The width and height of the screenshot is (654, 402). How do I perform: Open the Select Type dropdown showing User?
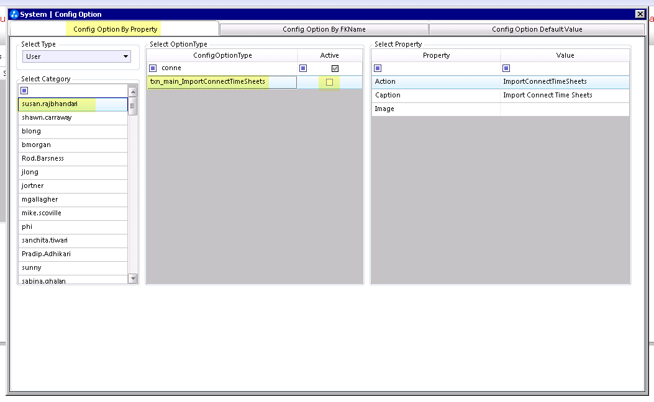click(76, 56)
